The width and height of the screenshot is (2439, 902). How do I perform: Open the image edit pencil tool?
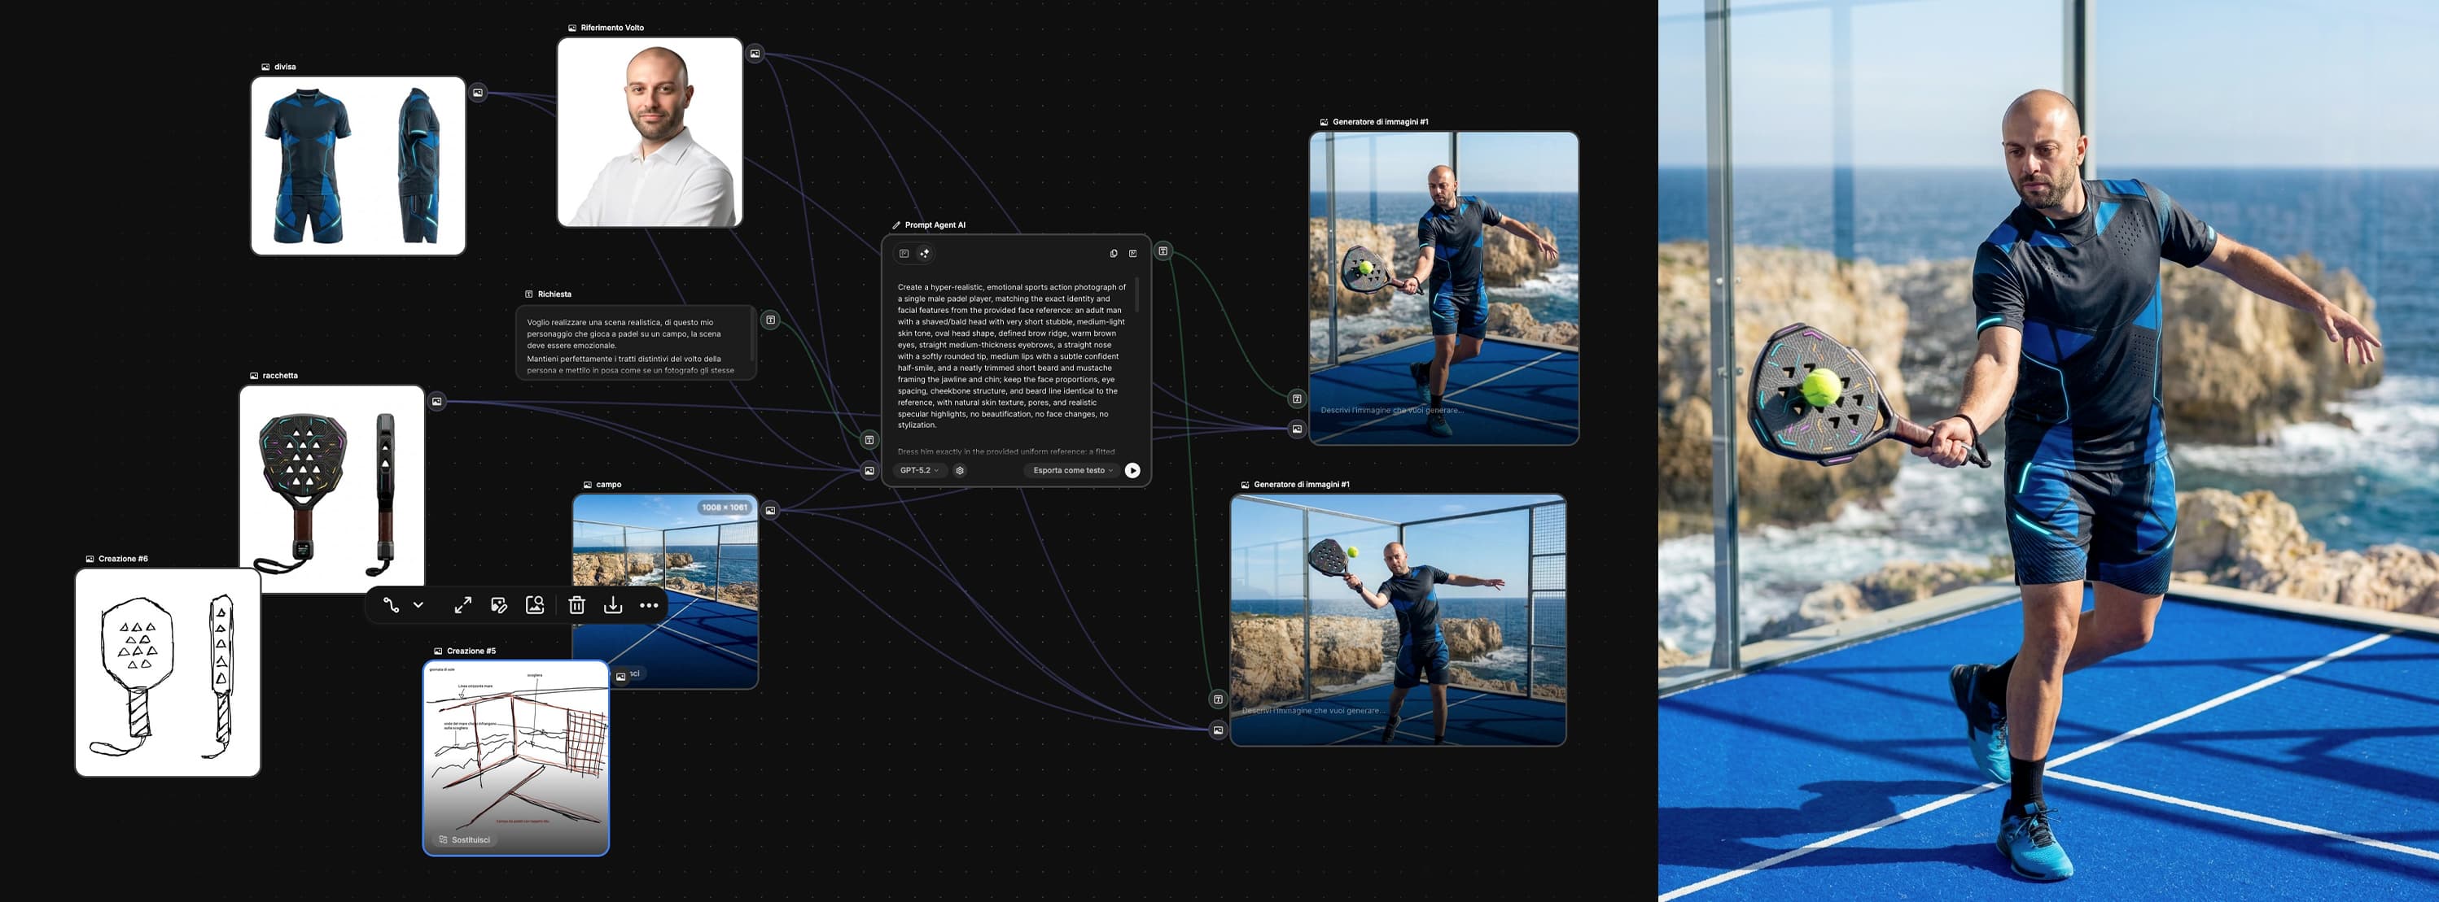[499, 605]
